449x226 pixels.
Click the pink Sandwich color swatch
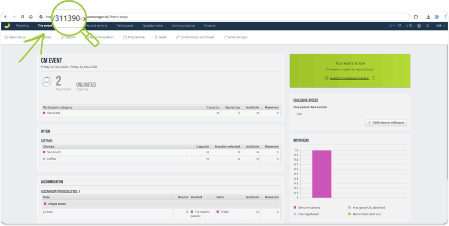44,152
